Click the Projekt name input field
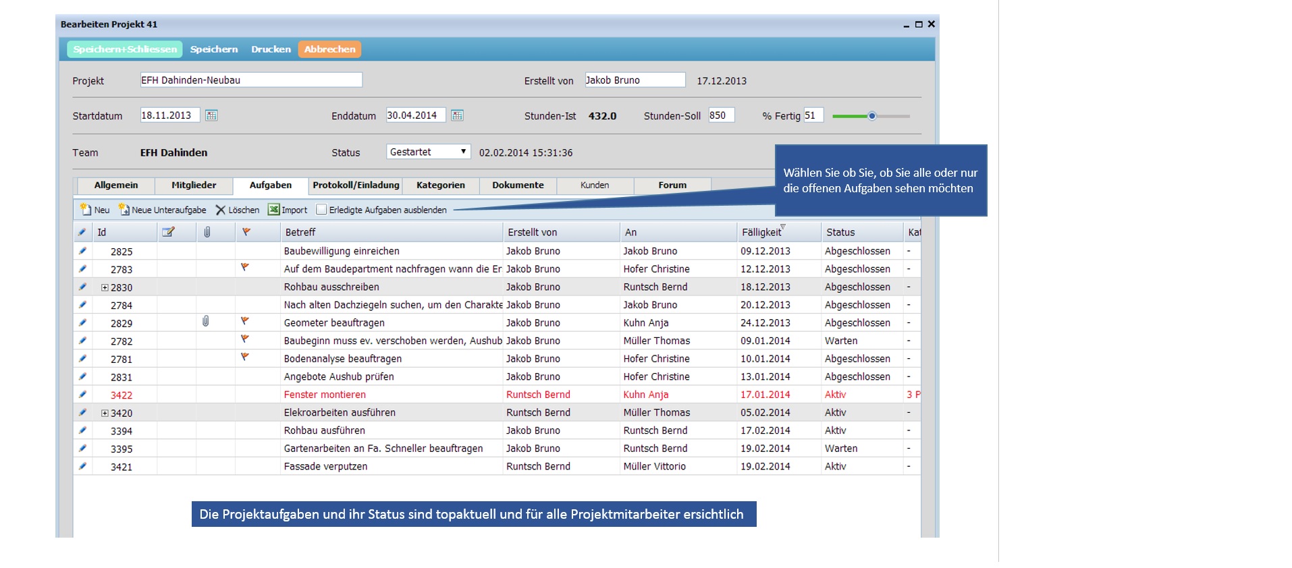 pyautogui.click(x=251, y=80)
